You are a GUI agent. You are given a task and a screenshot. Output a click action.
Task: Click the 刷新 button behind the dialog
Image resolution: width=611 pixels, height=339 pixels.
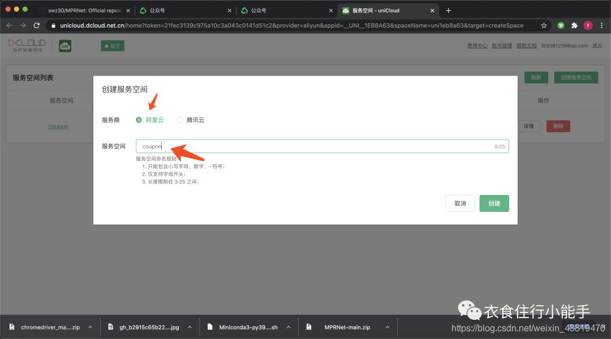[x=536, y=77]
